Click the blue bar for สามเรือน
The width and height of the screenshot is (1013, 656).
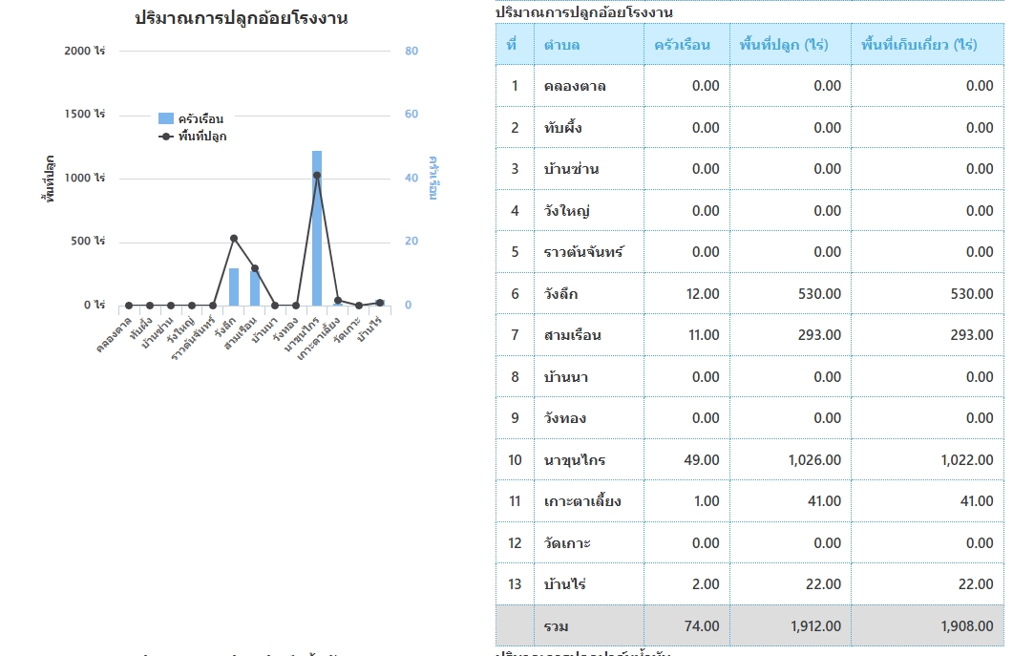(x=255, y=288)
